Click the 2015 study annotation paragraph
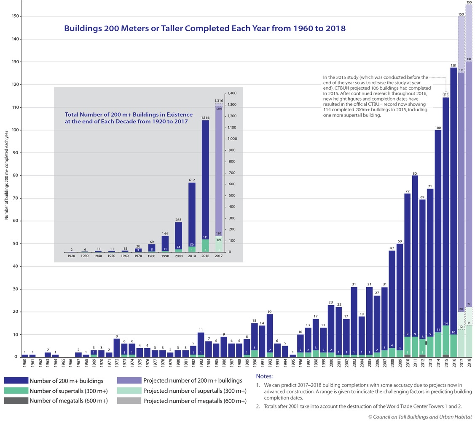Viewport: 475px width, 421px height. [377, 96]
